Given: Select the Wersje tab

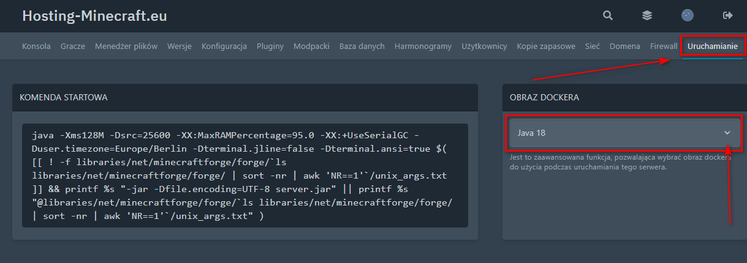Looking at the screenshot, I should point(180,46).
